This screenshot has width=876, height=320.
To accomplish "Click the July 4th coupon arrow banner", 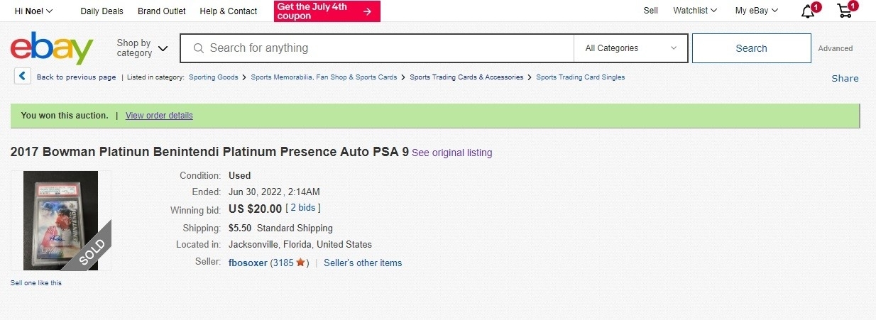I will (x=327, y=11).
